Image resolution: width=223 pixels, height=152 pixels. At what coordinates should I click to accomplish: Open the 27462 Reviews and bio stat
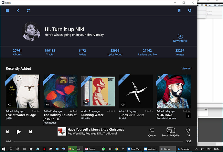(x=147, y=52)
